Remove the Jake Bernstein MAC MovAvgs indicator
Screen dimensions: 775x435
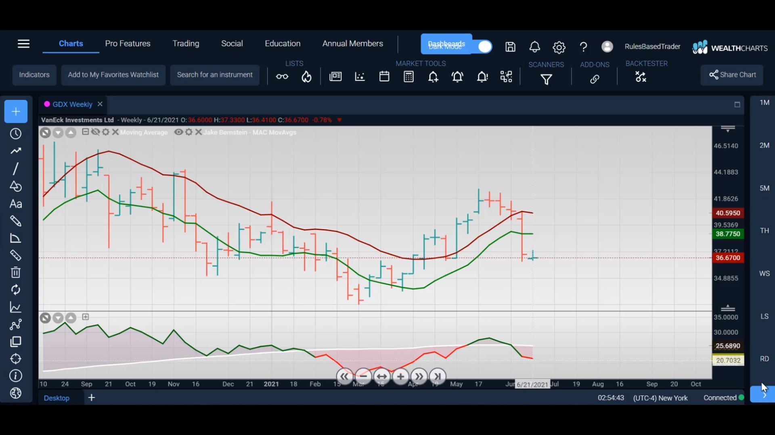[199, 132]
